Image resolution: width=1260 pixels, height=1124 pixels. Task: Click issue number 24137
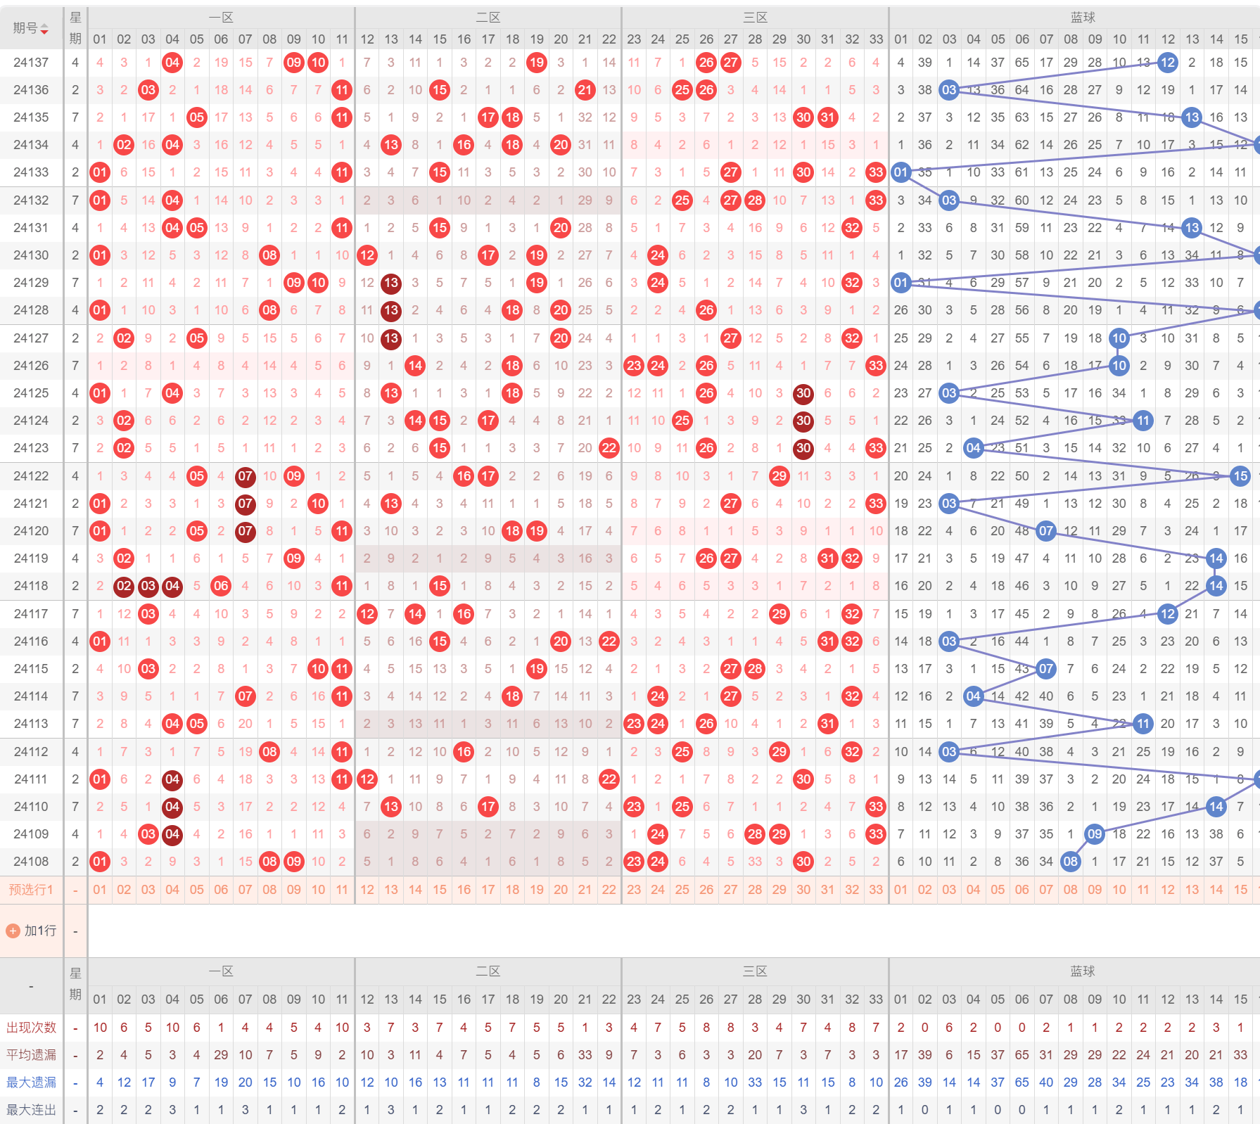tap(31, 63)
